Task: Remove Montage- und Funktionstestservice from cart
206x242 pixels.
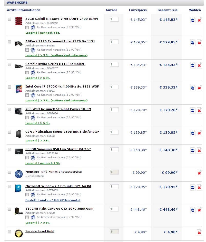Action: (199, 173)
